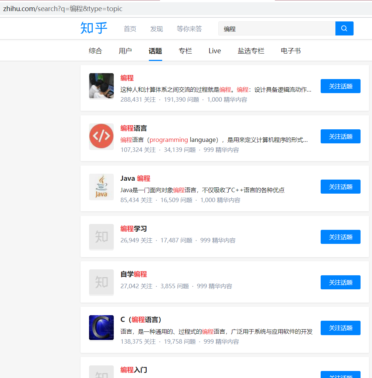The image size is (372, 378).
Task: Click the 85,434 关注 count text
Action: click(136, 200)
